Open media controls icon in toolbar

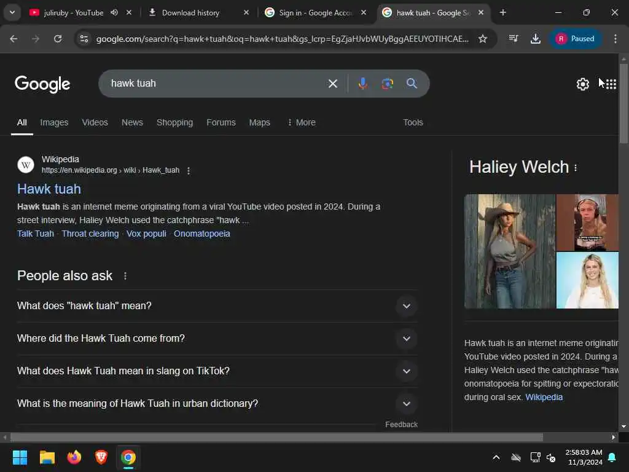click(514, 39)
